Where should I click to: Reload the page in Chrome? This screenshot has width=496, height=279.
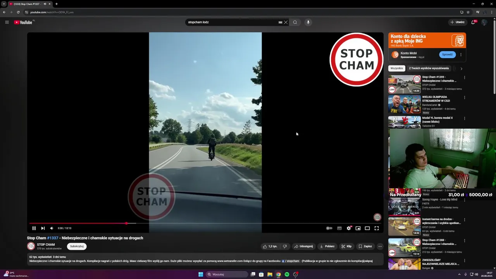(x=18, y=12)
